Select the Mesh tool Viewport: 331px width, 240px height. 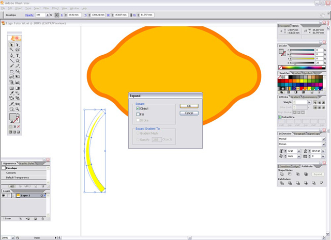point(11,88)
